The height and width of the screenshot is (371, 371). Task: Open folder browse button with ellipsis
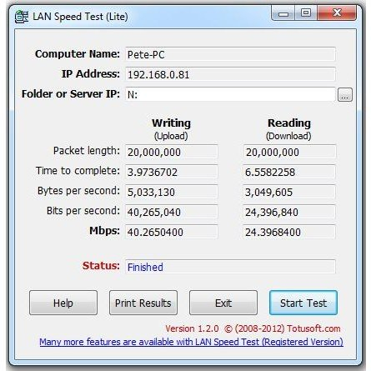(x=345, y=95)
